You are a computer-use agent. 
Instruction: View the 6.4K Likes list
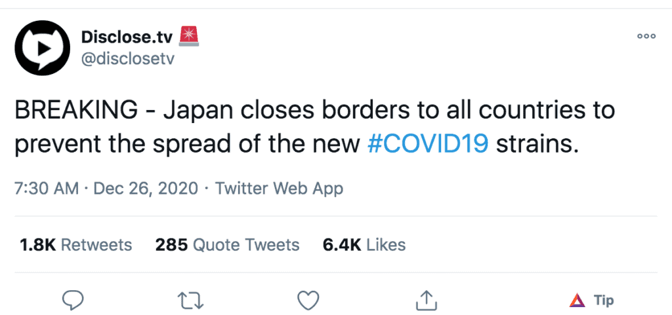point(364,245)
